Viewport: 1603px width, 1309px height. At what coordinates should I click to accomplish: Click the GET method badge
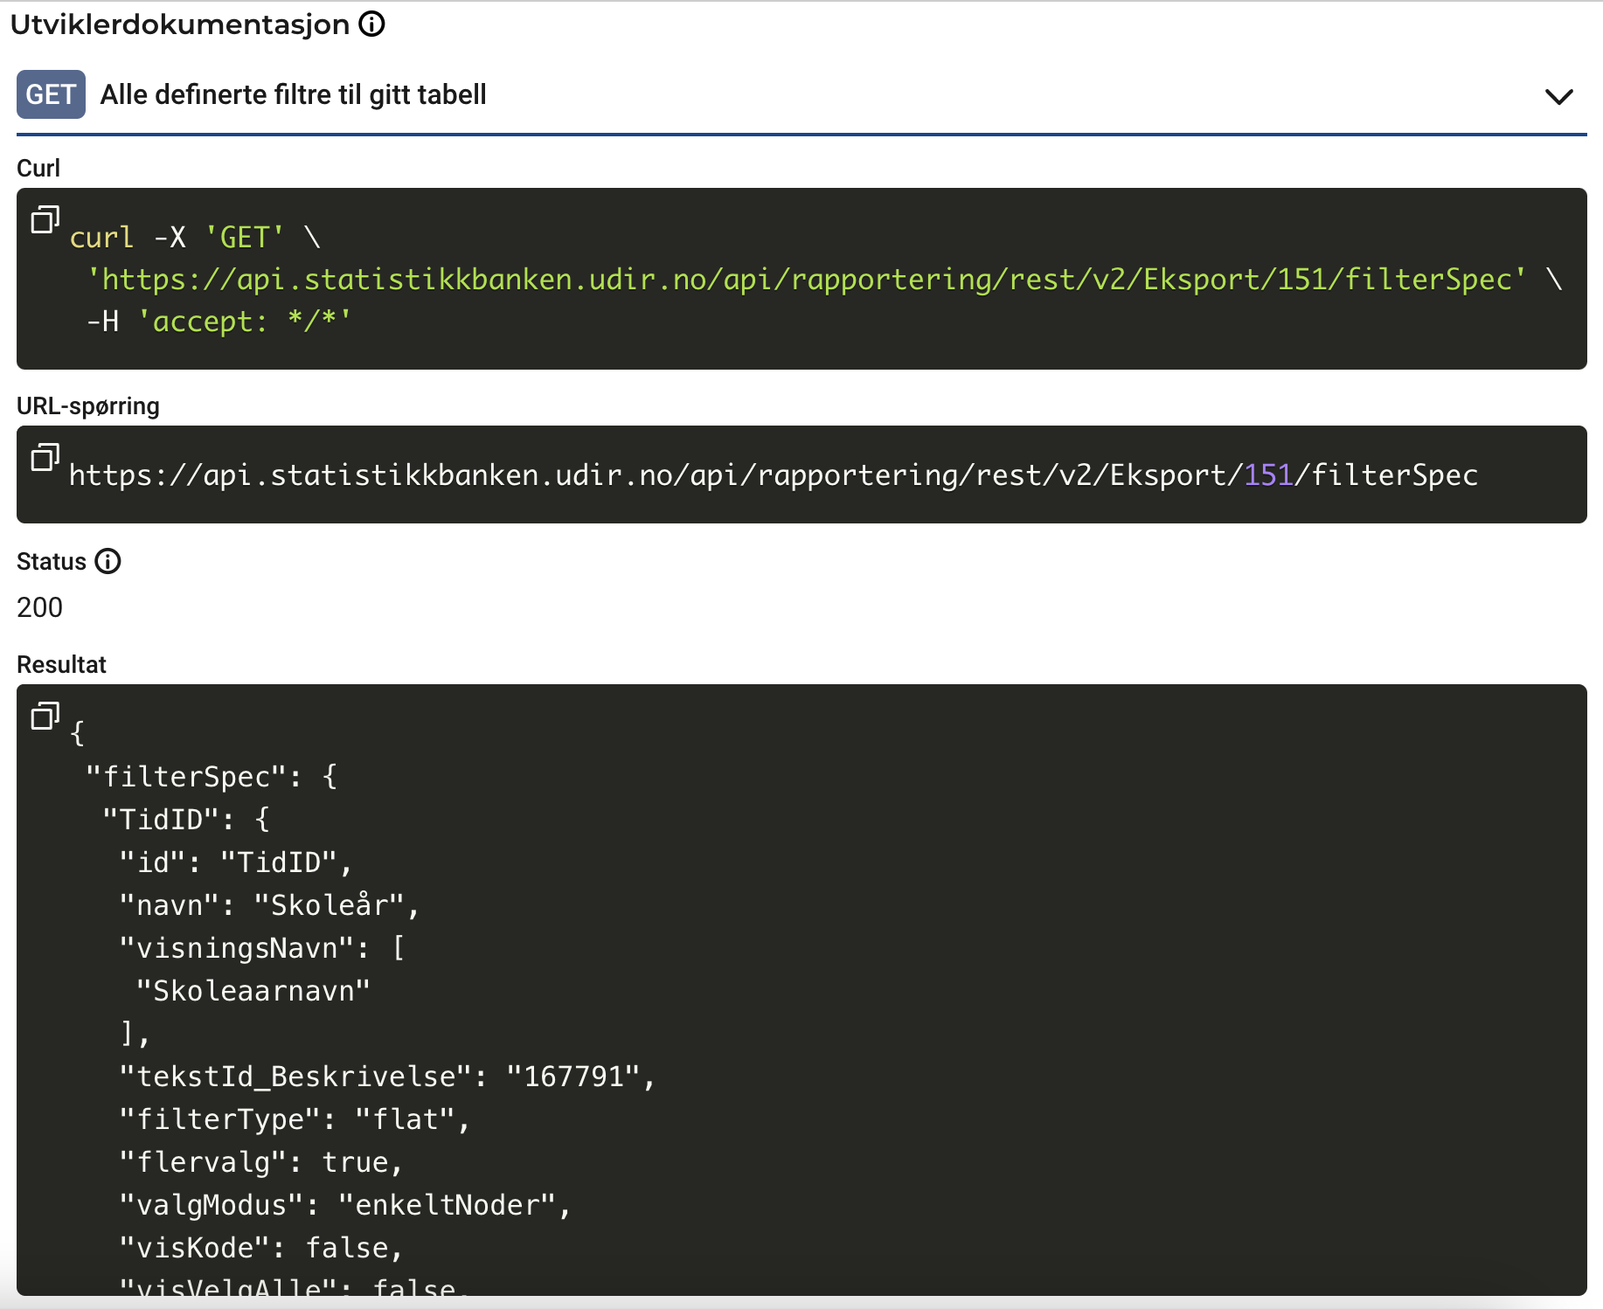51,94
